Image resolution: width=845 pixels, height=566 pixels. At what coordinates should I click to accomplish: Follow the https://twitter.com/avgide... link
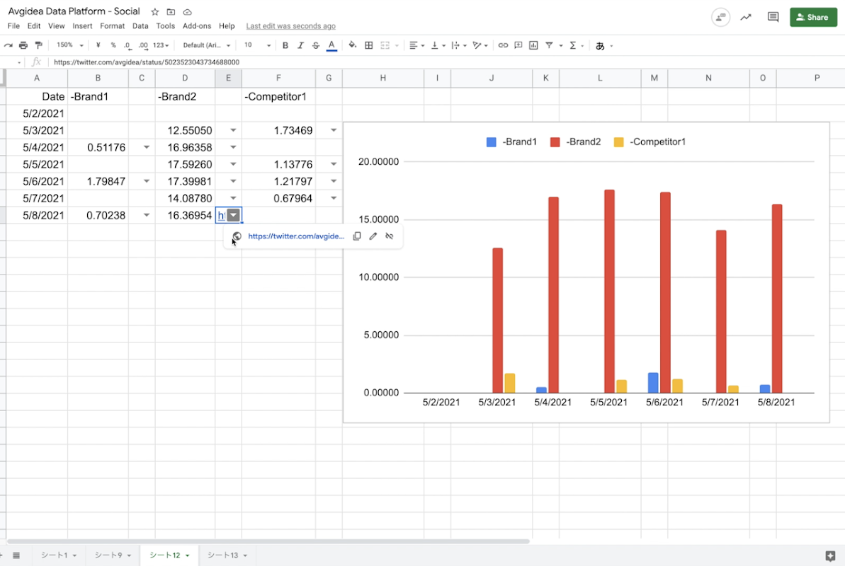pyautogui.click(x=296, y=236)
